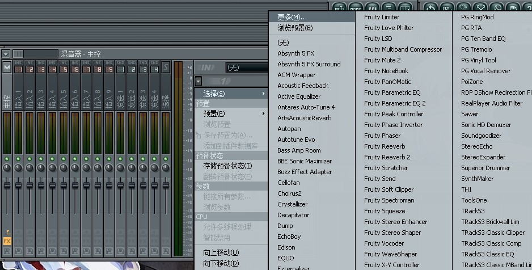
Task: Mute the insert 5 track green LED
Action: pos(64,159)
